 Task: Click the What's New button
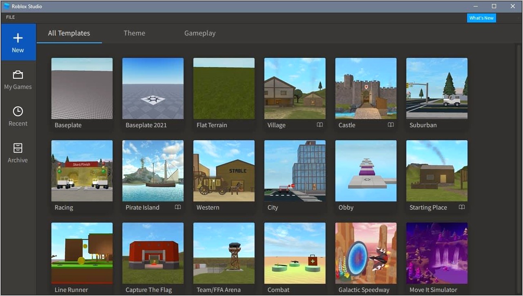(481, 18)
